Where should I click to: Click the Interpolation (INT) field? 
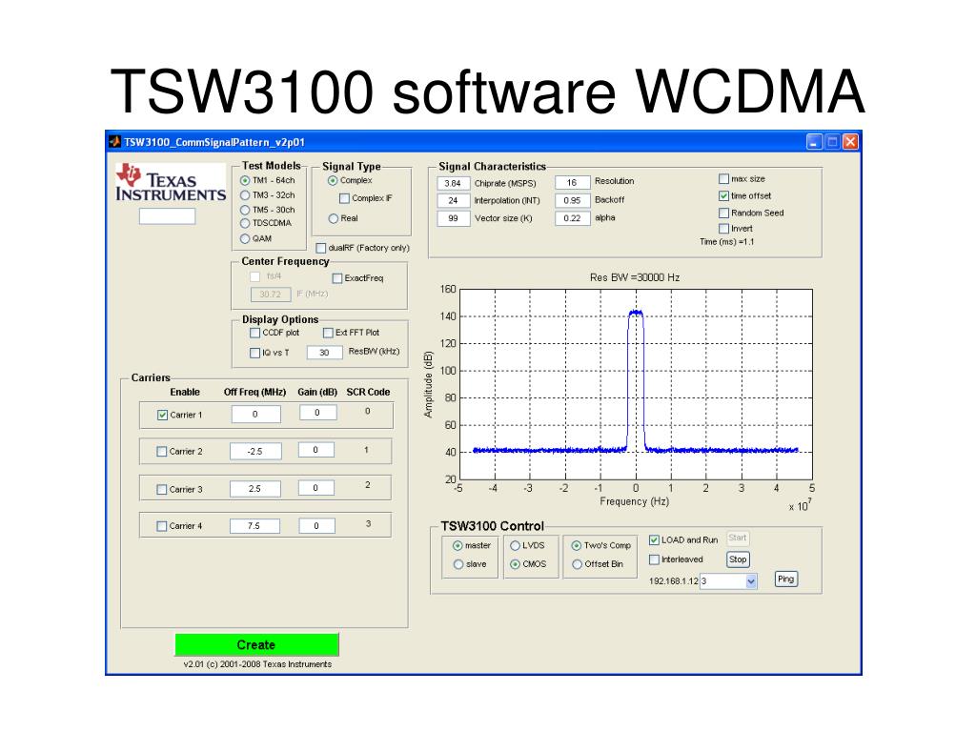(453, 200)
